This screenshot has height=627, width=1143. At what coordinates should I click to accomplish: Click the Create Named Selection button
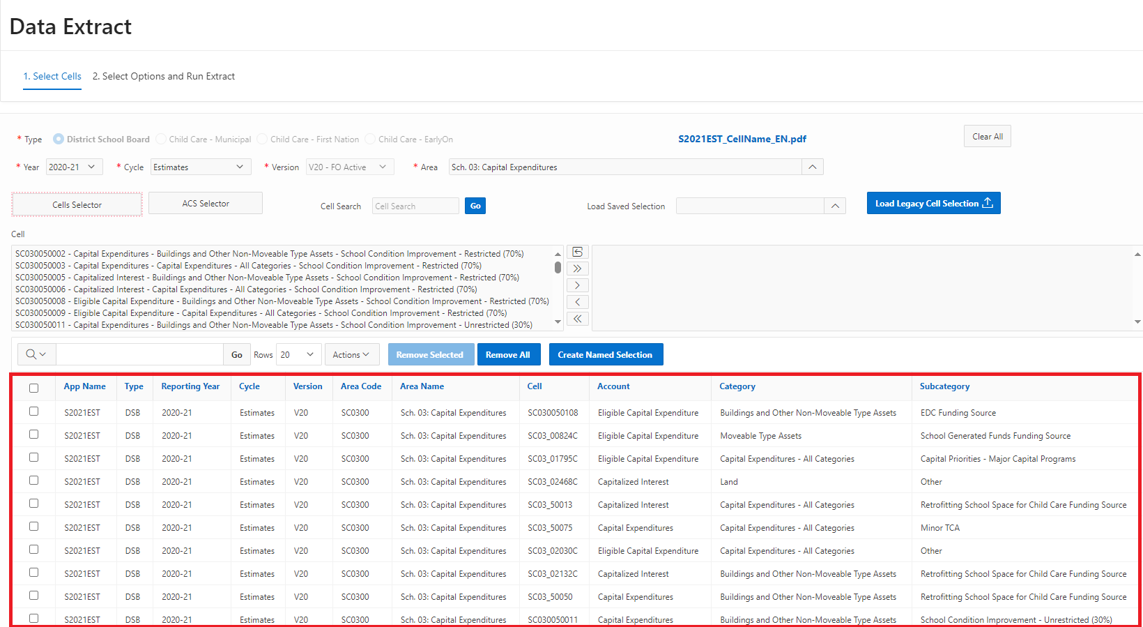click(605, 354)
